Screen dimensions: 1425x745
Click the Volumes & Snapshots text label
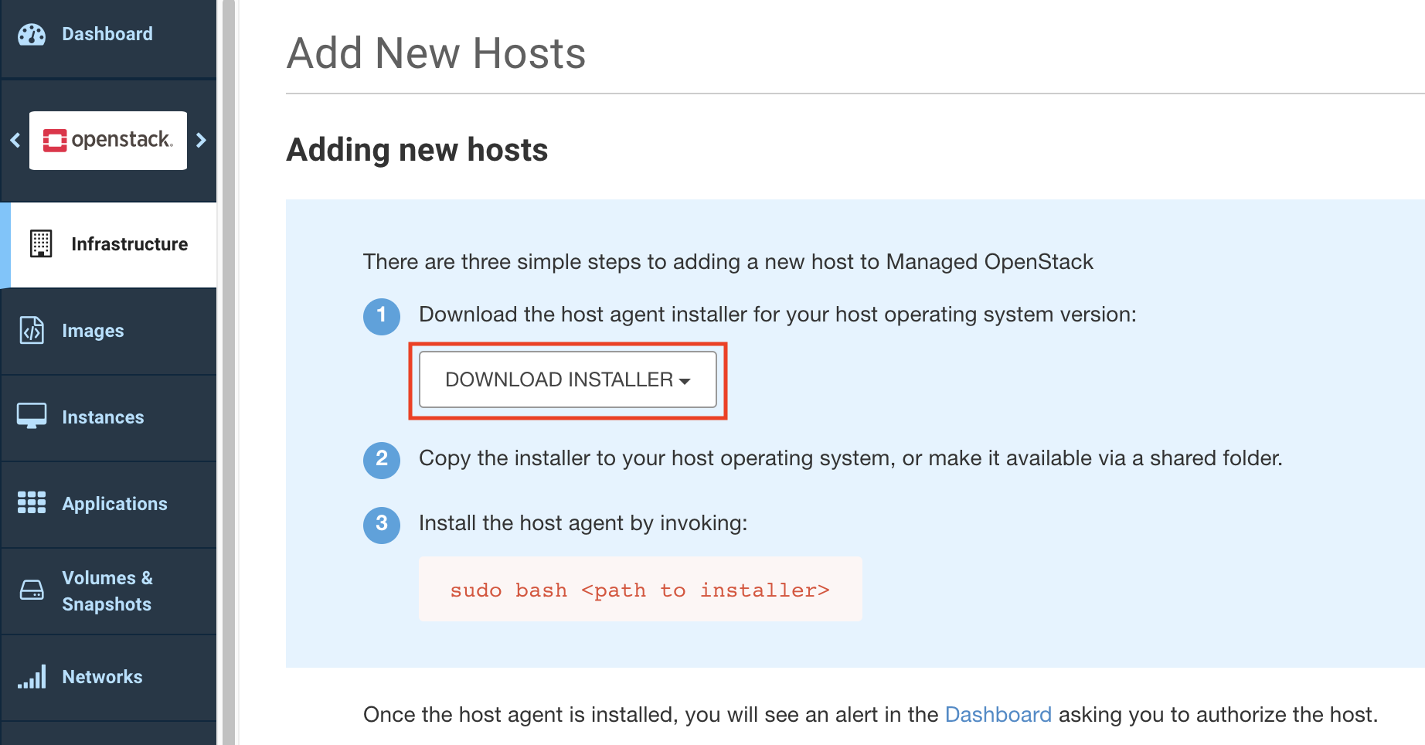click(107, 591)
